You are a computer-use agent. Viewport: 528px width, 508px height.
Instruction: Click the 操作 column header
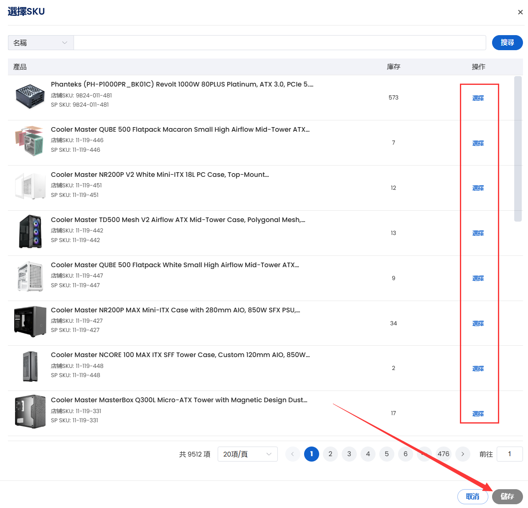pos(478,67)
